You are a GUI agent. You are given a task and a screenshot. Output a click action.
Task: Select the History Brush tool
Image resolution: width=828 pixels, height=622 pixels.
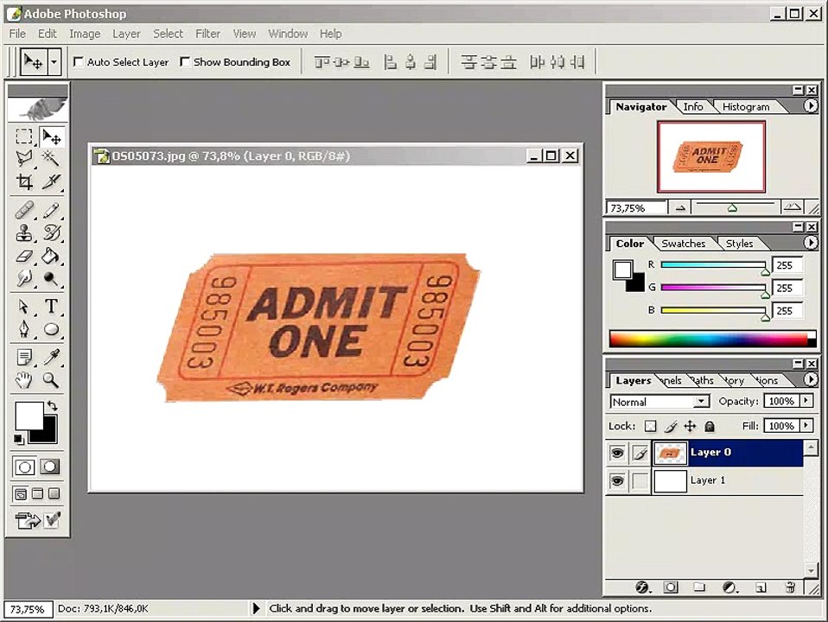(x=51, y=233)
